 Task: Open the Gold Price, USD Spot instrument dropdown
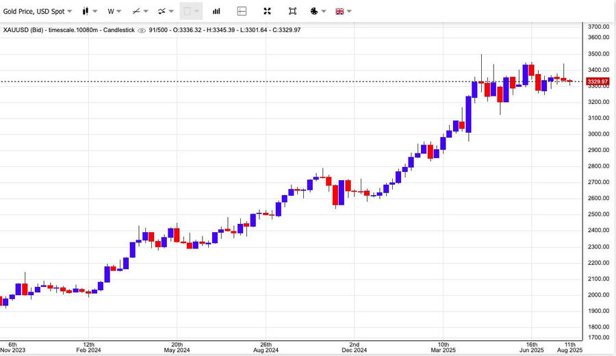(37, 11)
